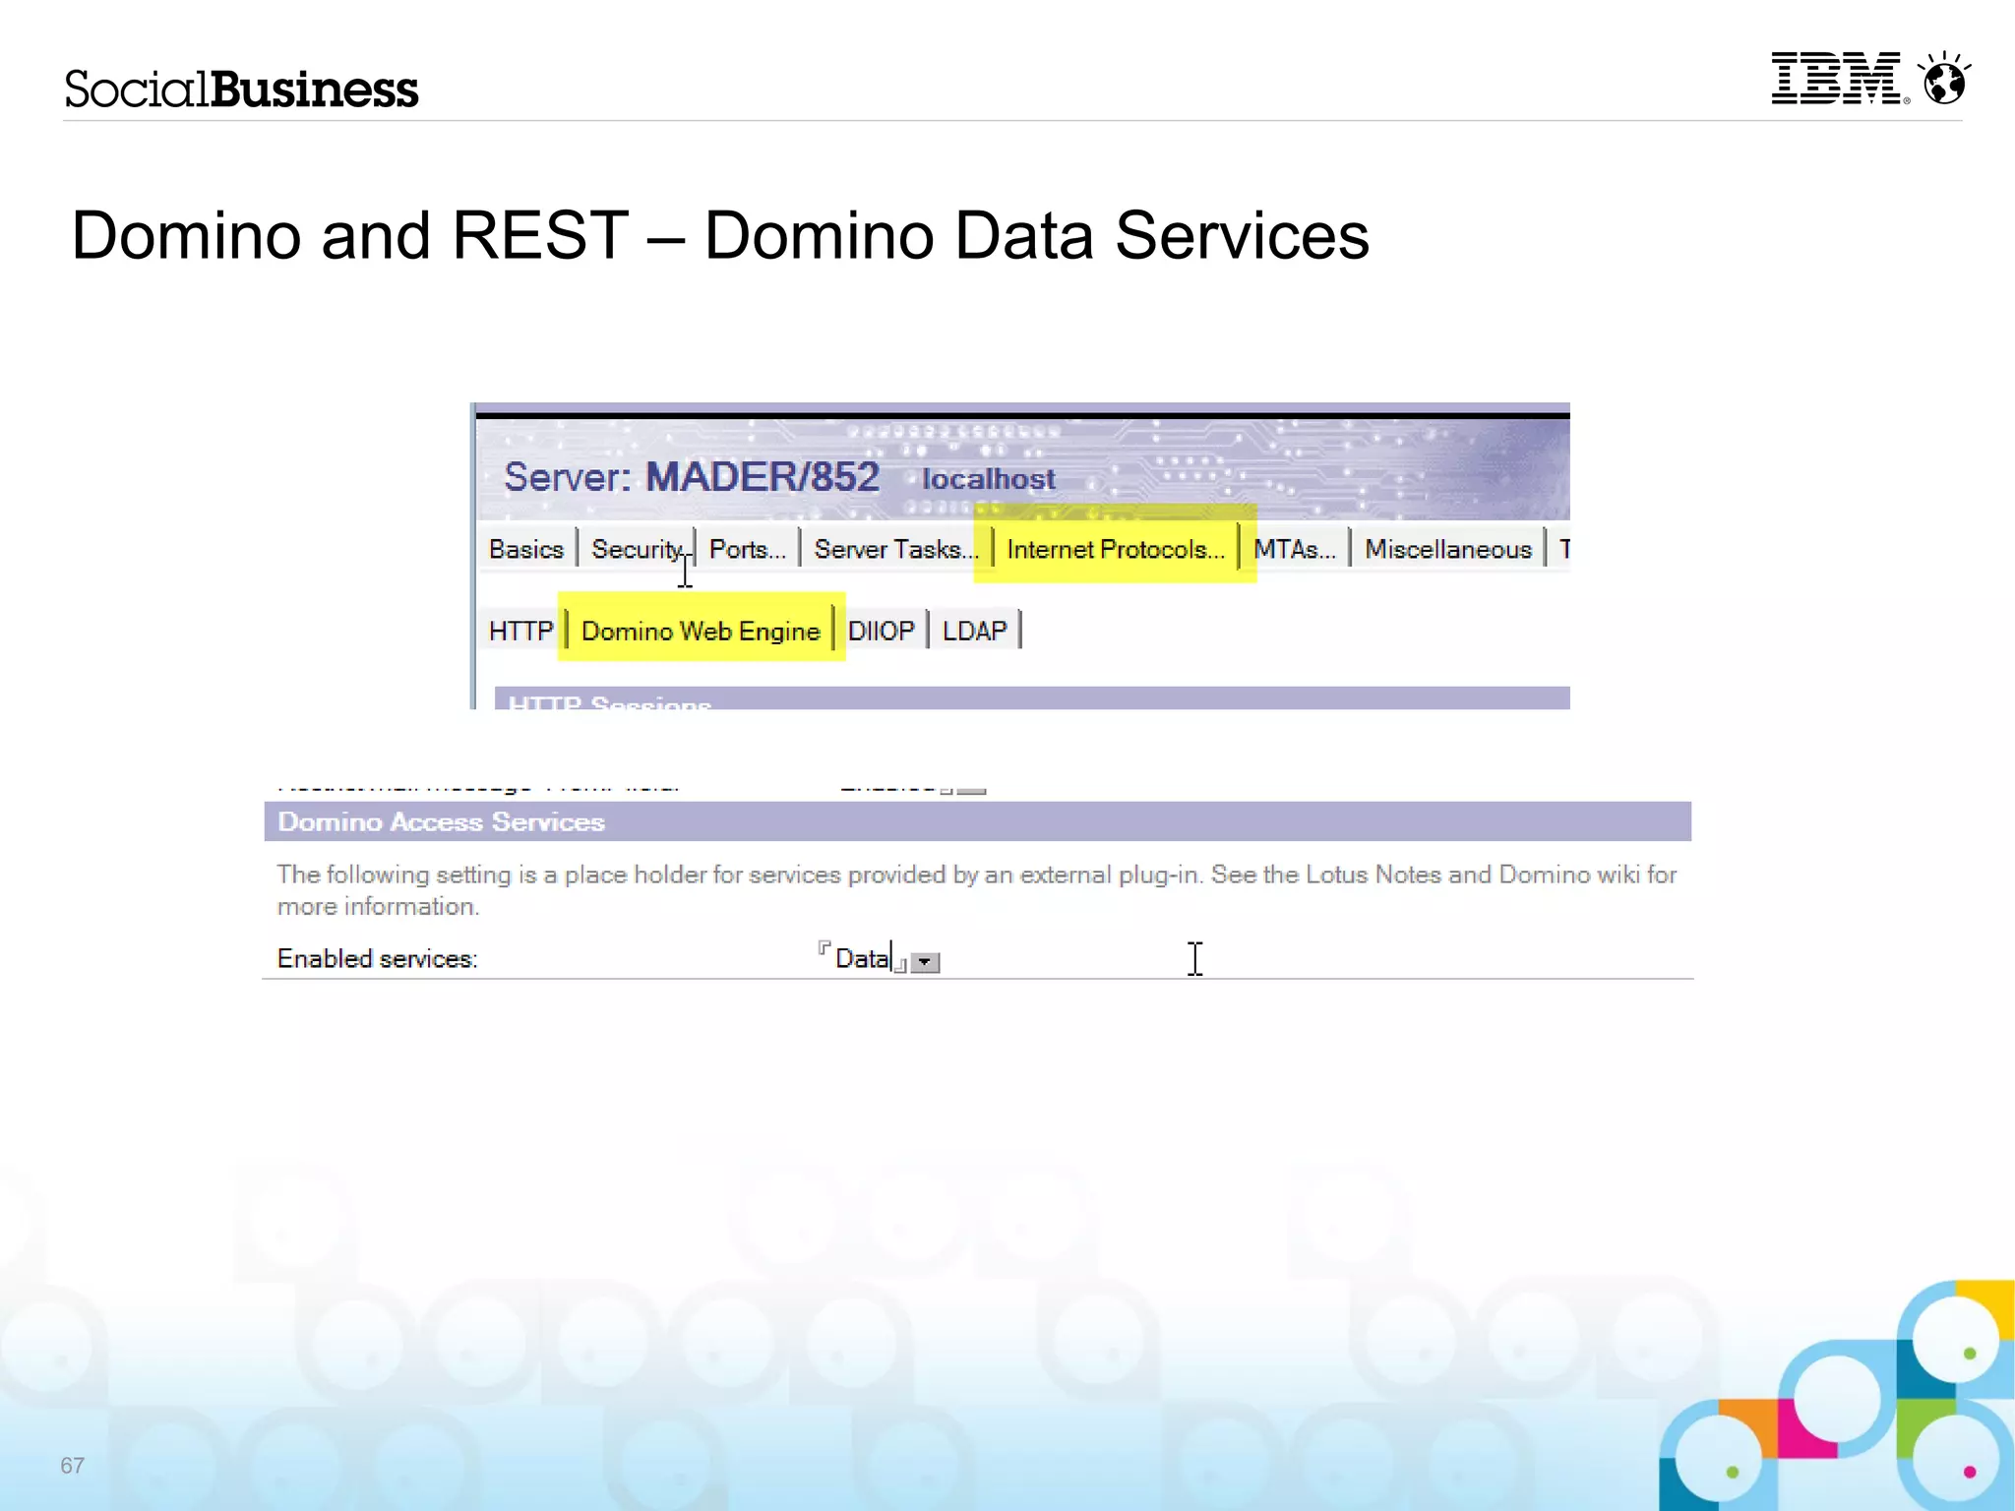Click the Enabled services: label
Image resolution: width=2015 pixels, height=1511 pixels.
point(378,959)
